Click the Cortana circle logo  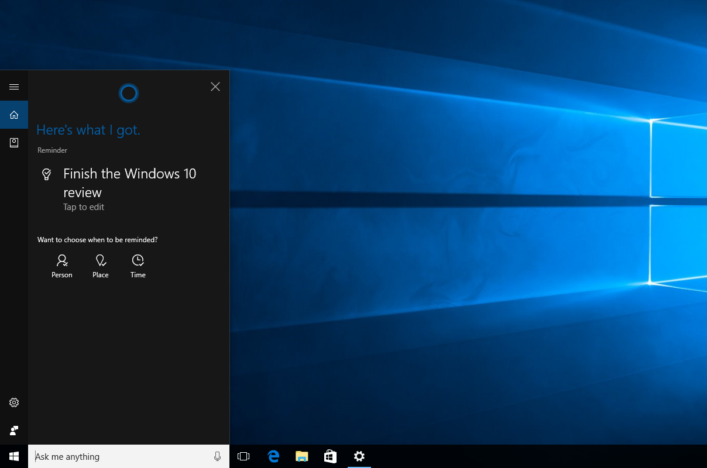click(x=129, y=93)
